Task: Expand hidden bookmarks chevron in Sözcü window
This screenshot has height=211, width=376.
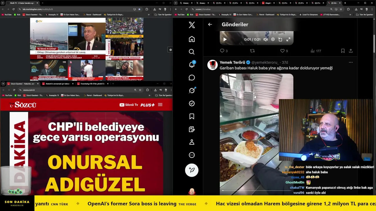Action: (x=150, y=95)
